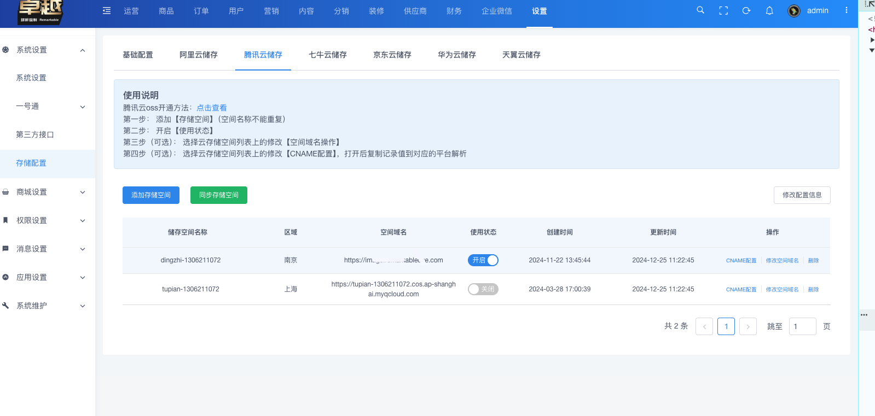This screenshot has width=875, height=416.
Task: Delete the tupian-1306211072 storage space
Action: (x=813, y=290)
